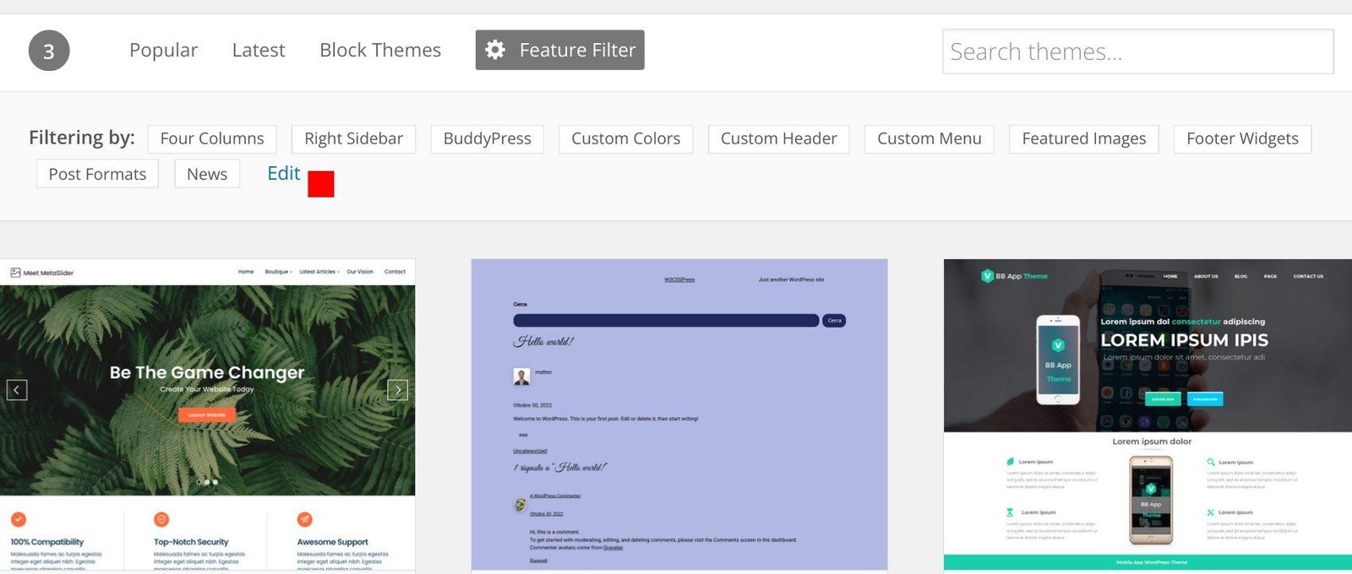Click Our Vision in MetaSlider preview menu

(359, 272)
